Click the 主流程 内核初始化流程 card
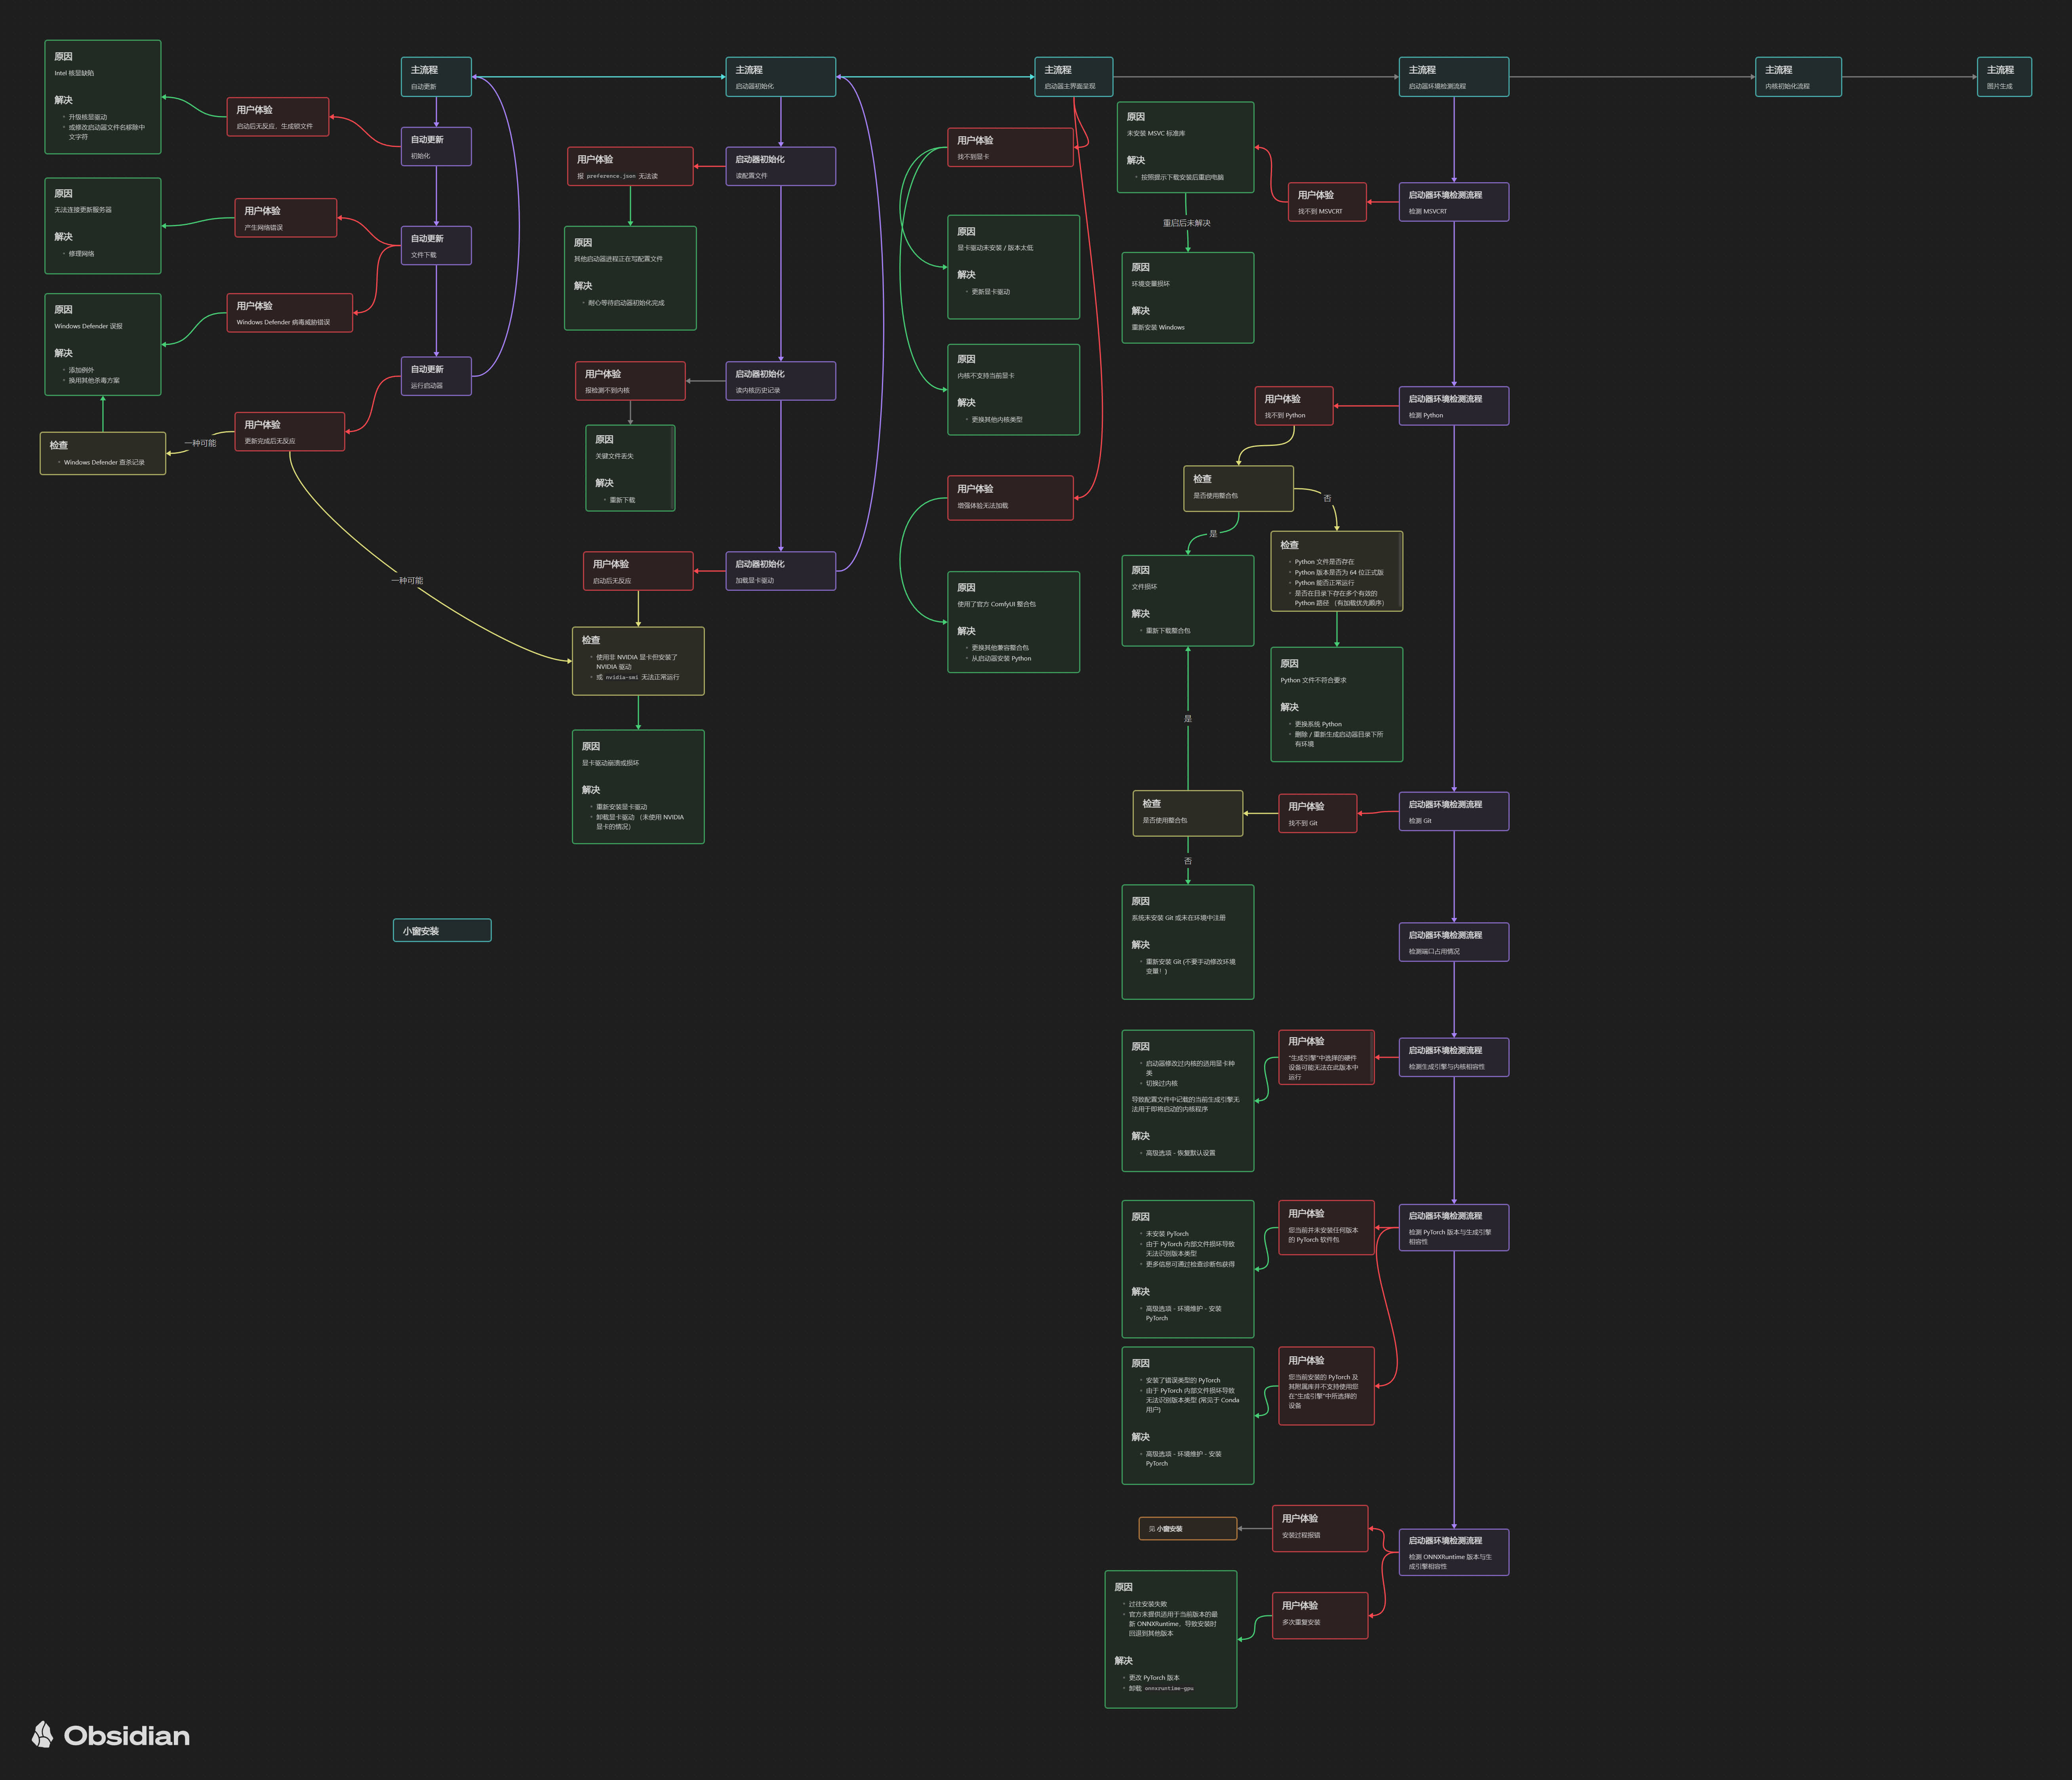The height and width of the screenshot is (1780, 2072). (1797, 77)
